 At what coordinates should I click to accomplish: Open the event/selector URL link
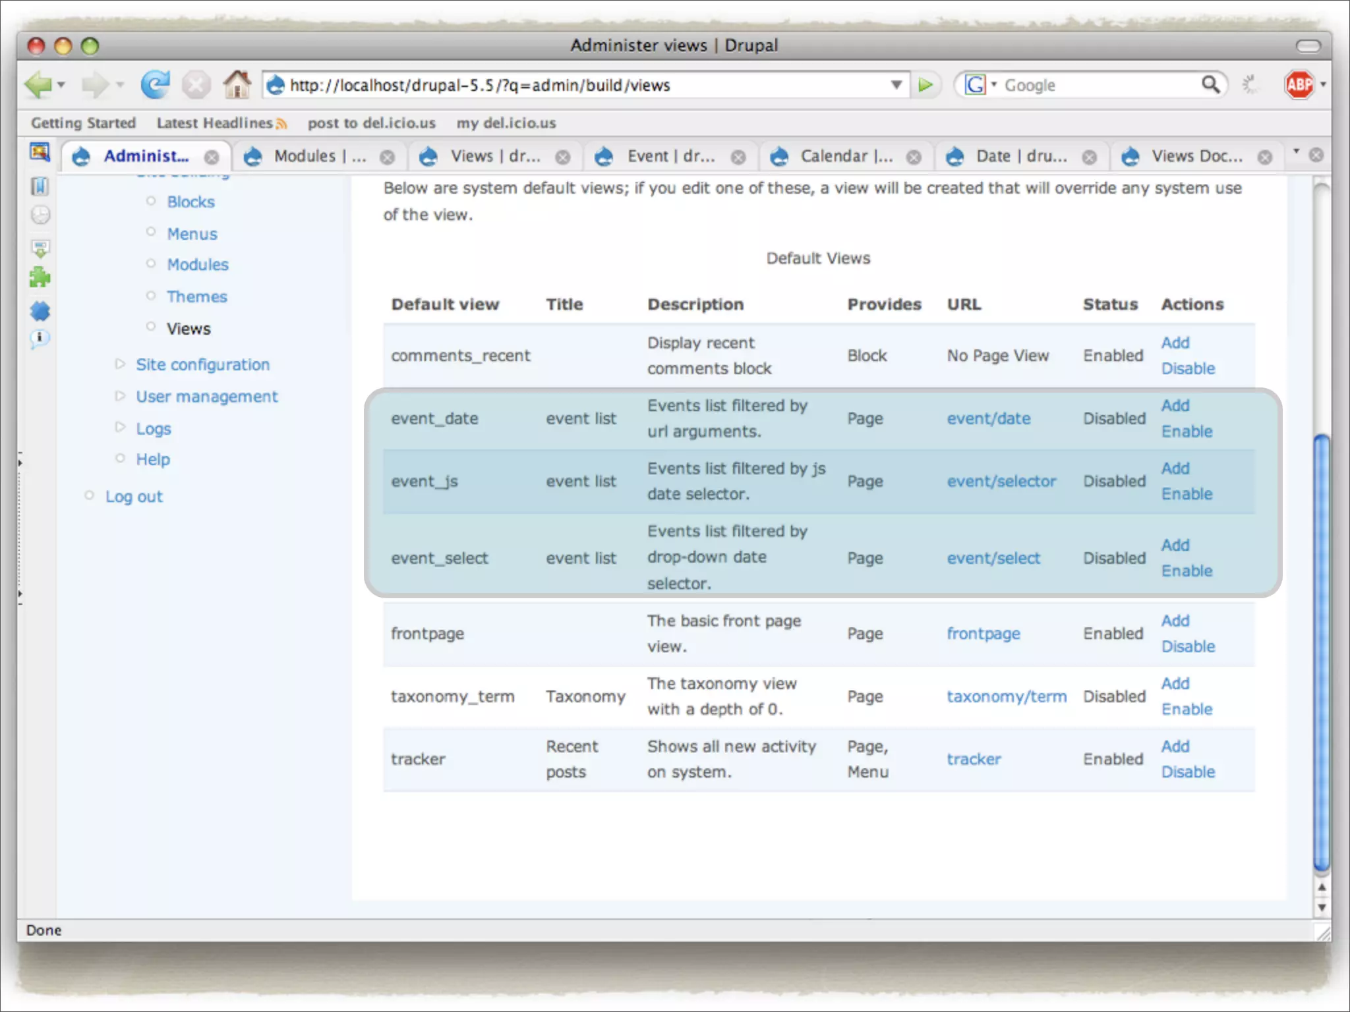(1001, 482)
